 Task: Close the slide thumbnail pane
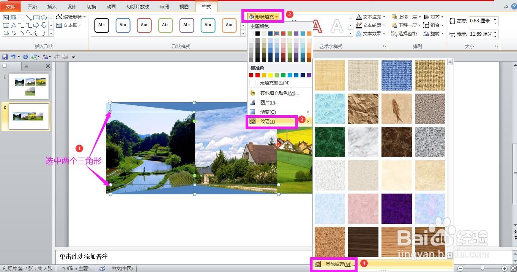click(x=48, y=66)
